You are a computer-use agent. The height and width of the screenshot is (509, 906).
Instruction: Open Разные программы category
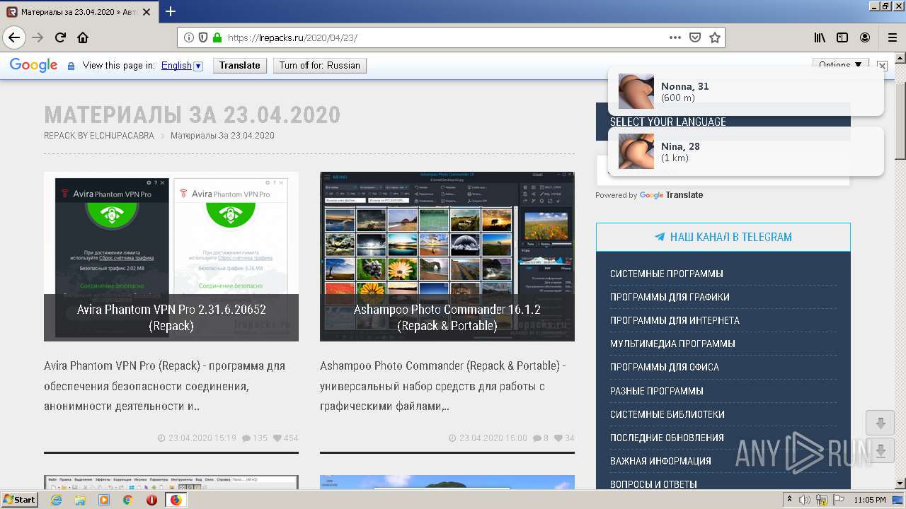point(657,391)
